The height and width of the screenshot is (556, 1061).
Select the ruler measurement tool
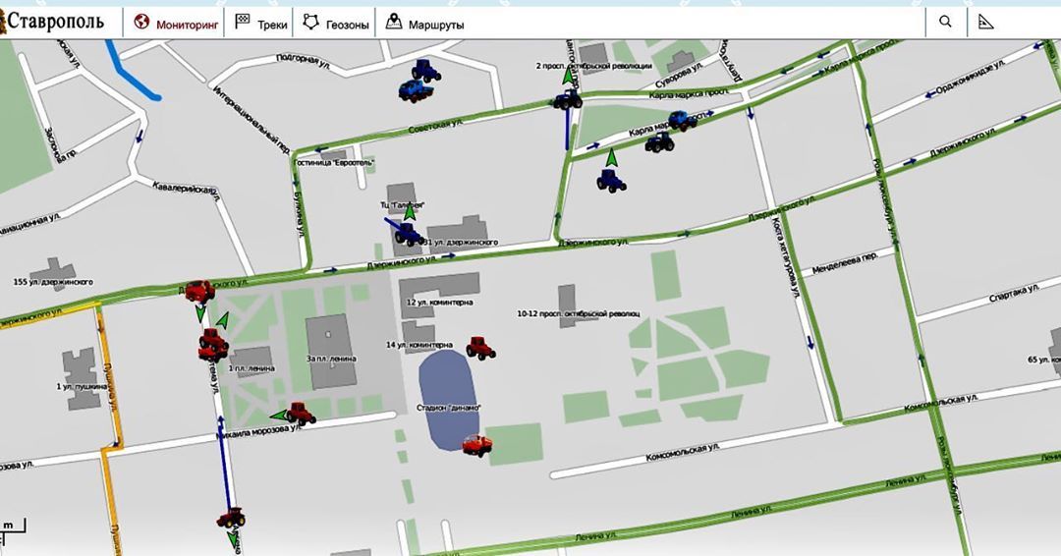point(985,22)
